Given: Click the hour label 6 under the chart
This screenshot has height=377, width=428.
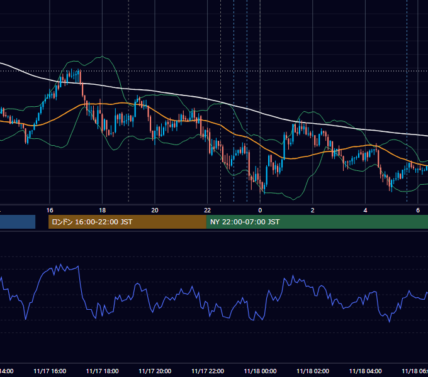Looking at the screenshot, I should [418, 210].
